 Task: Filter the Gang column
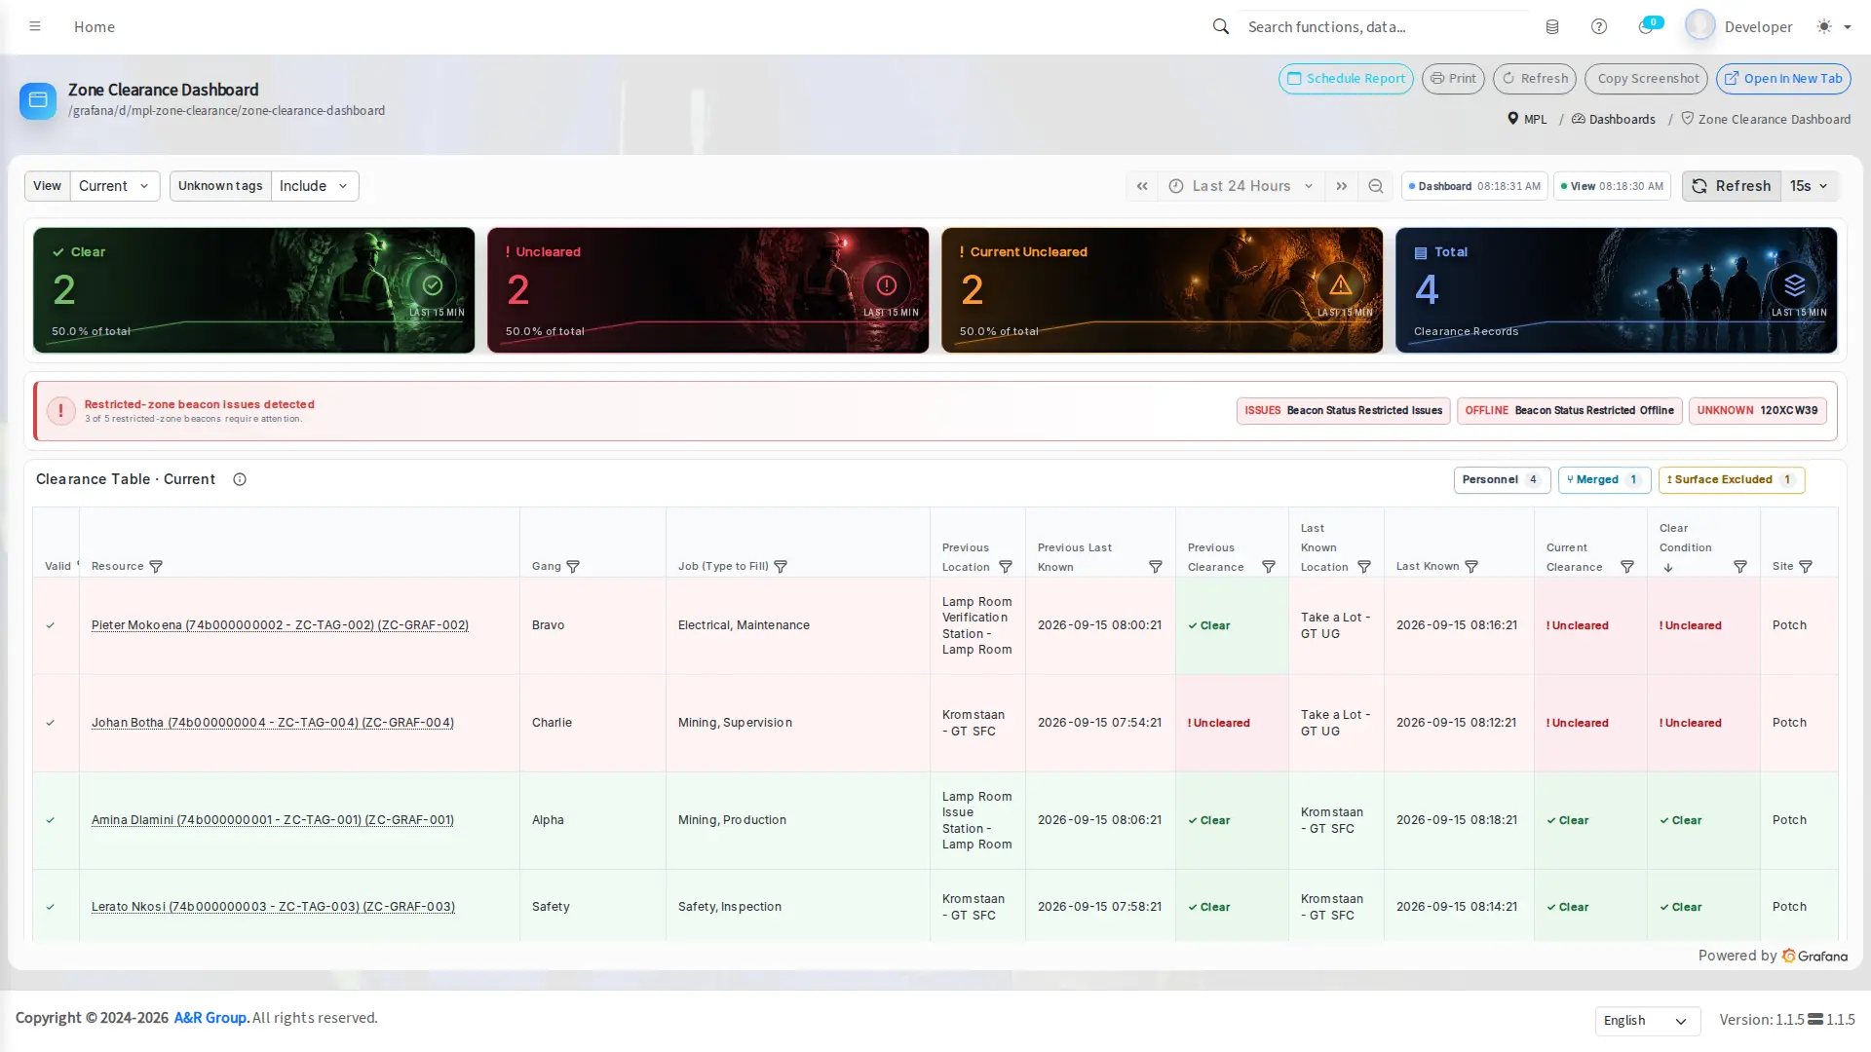click(x=573, y=567)
